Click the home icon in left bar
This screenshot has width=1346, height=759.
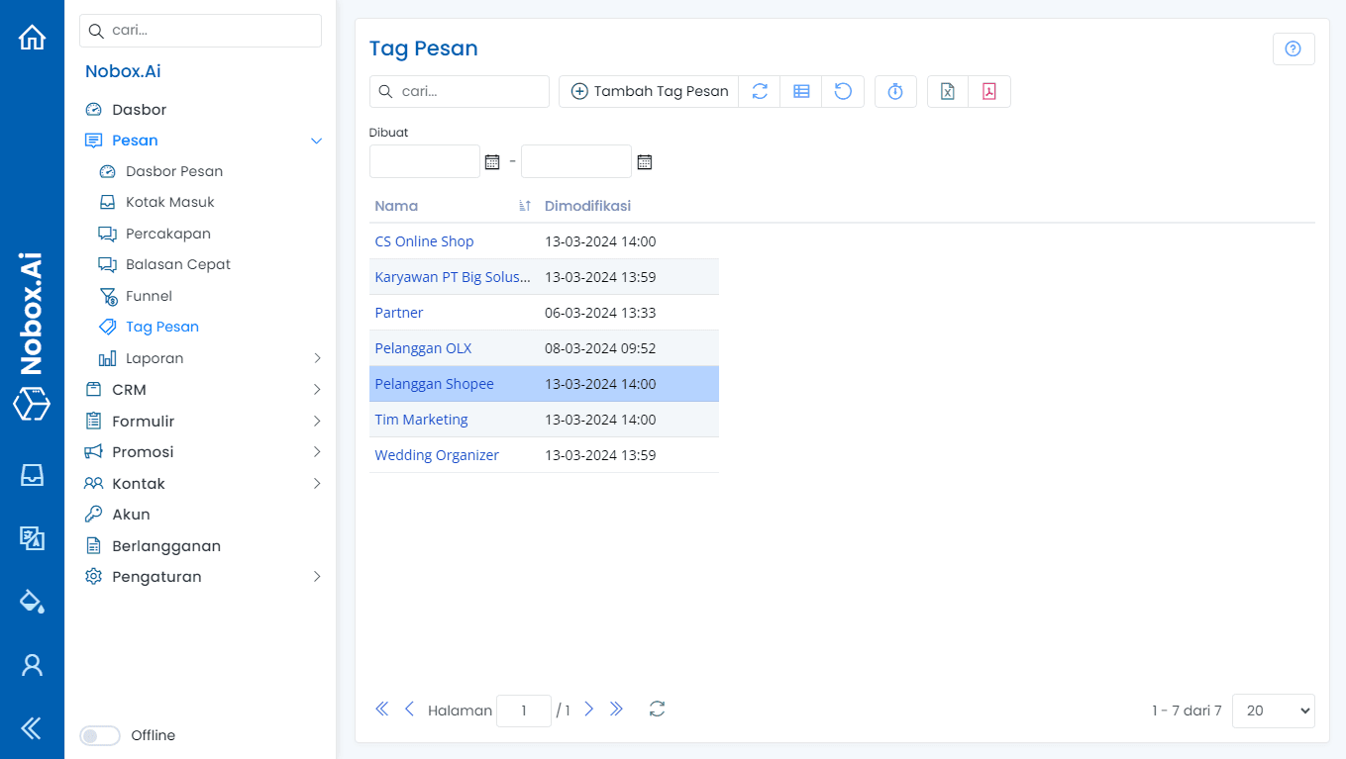[32, 38]
